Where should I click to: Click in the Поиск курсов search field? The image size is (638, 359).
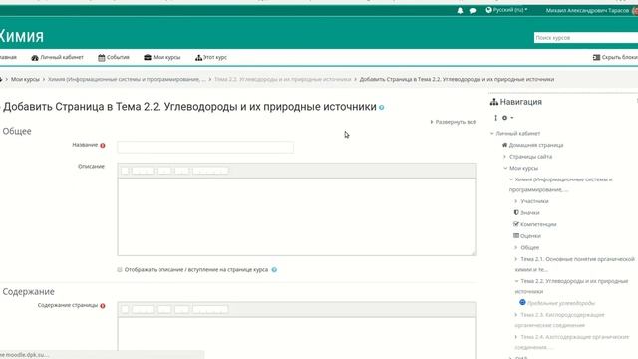pyautogui.click(x=586, y=38)
